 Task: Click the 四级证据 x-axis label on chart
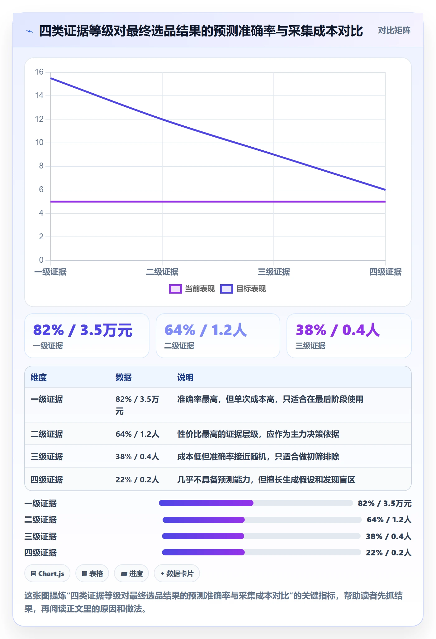pyautogui.click(x=385, y=272)
